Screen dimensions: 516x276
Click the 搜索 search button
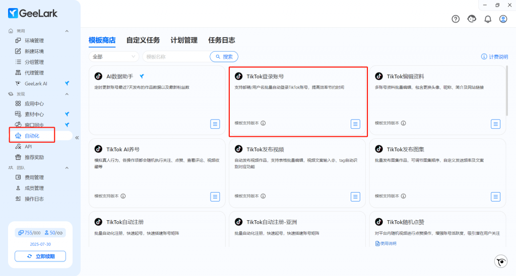(x=224, y=57)
